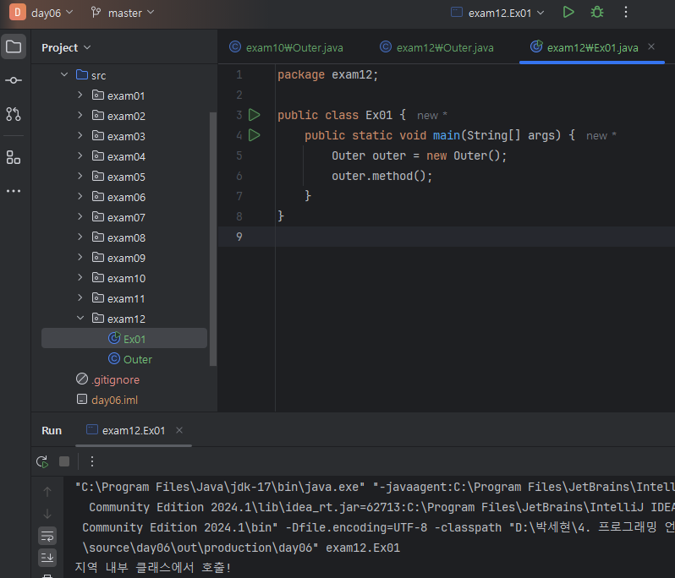Expand the exam05 package folder
The image size is (675, 578).
80,177
